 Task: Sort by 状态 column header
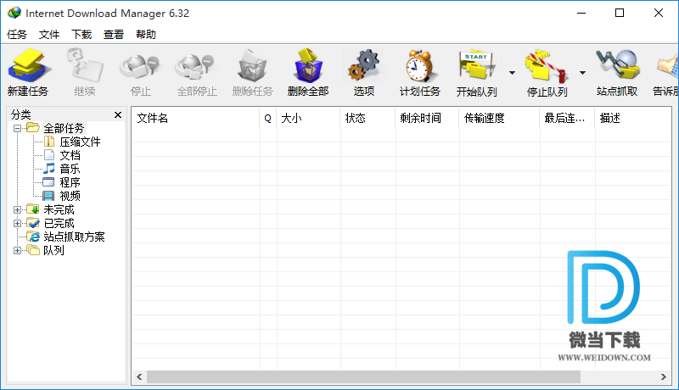pos(368,118)
